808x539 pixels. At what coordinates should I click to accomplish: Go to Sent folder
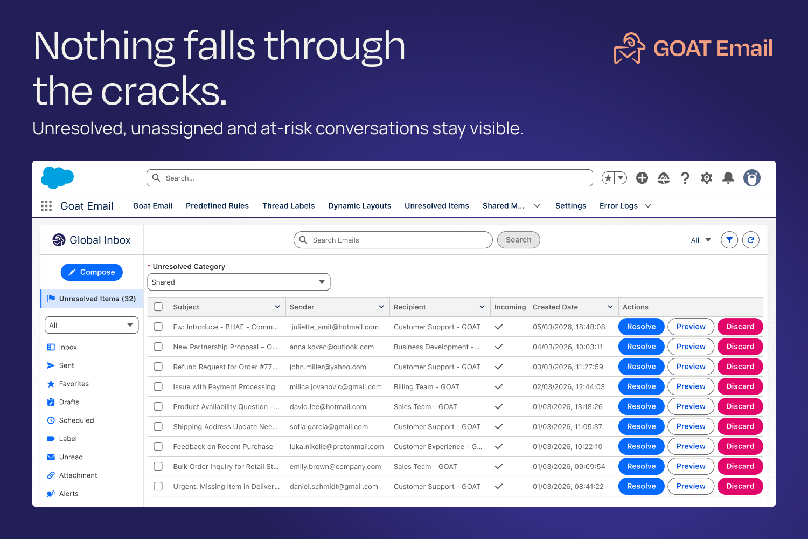pyautogui.click(x=66, y=365)
